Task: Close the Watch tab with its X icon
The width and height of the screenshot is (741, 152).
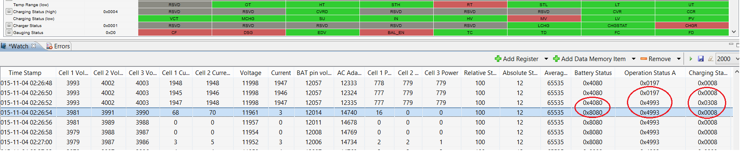Action: [x=34, y=46]
